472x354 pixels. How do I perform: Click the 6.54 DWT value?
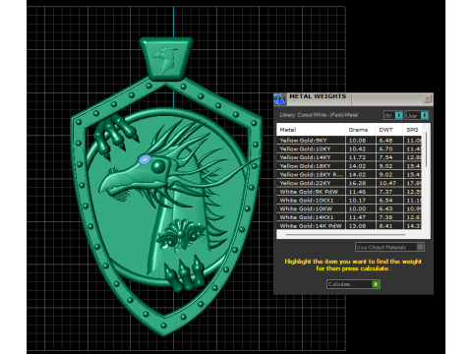(385, 200)
